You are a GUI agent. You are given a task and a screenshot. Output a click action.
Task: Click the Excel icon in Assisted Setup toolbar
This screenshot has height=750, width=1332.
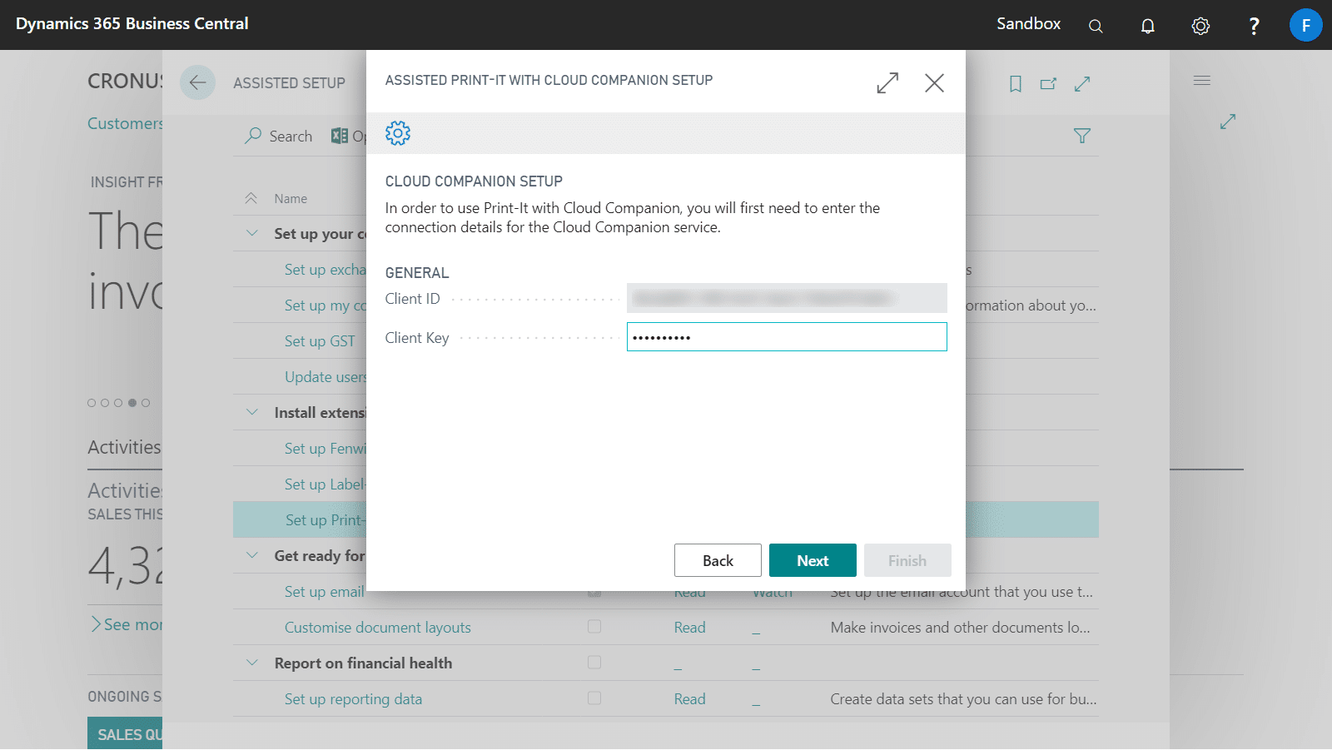[x=340, y=136]
